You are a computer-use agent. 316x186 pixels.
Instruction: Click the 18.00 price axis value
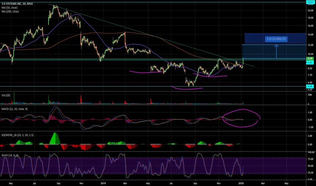(x=310, y=18)
